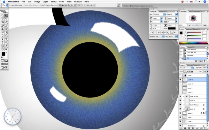The height and width of the screenshot is (130, 209).
Task: Open the Layer menu
Action: point(45,2)
